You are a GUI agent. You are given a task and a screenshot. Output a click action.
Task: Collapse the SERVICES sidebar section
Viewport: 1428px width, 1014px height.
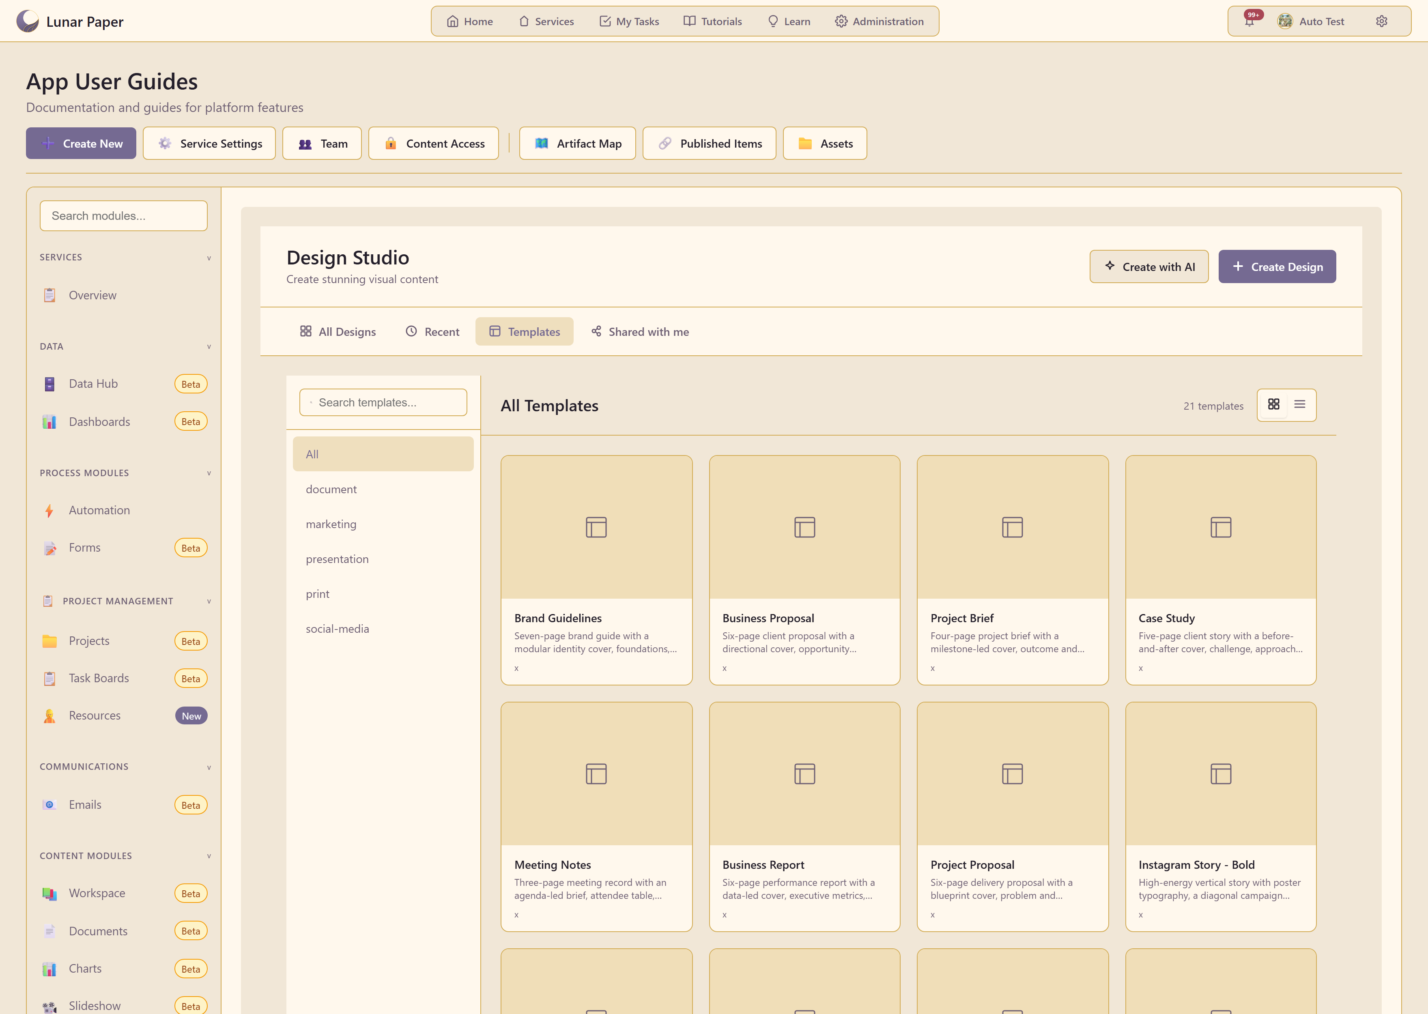(209, 258)
